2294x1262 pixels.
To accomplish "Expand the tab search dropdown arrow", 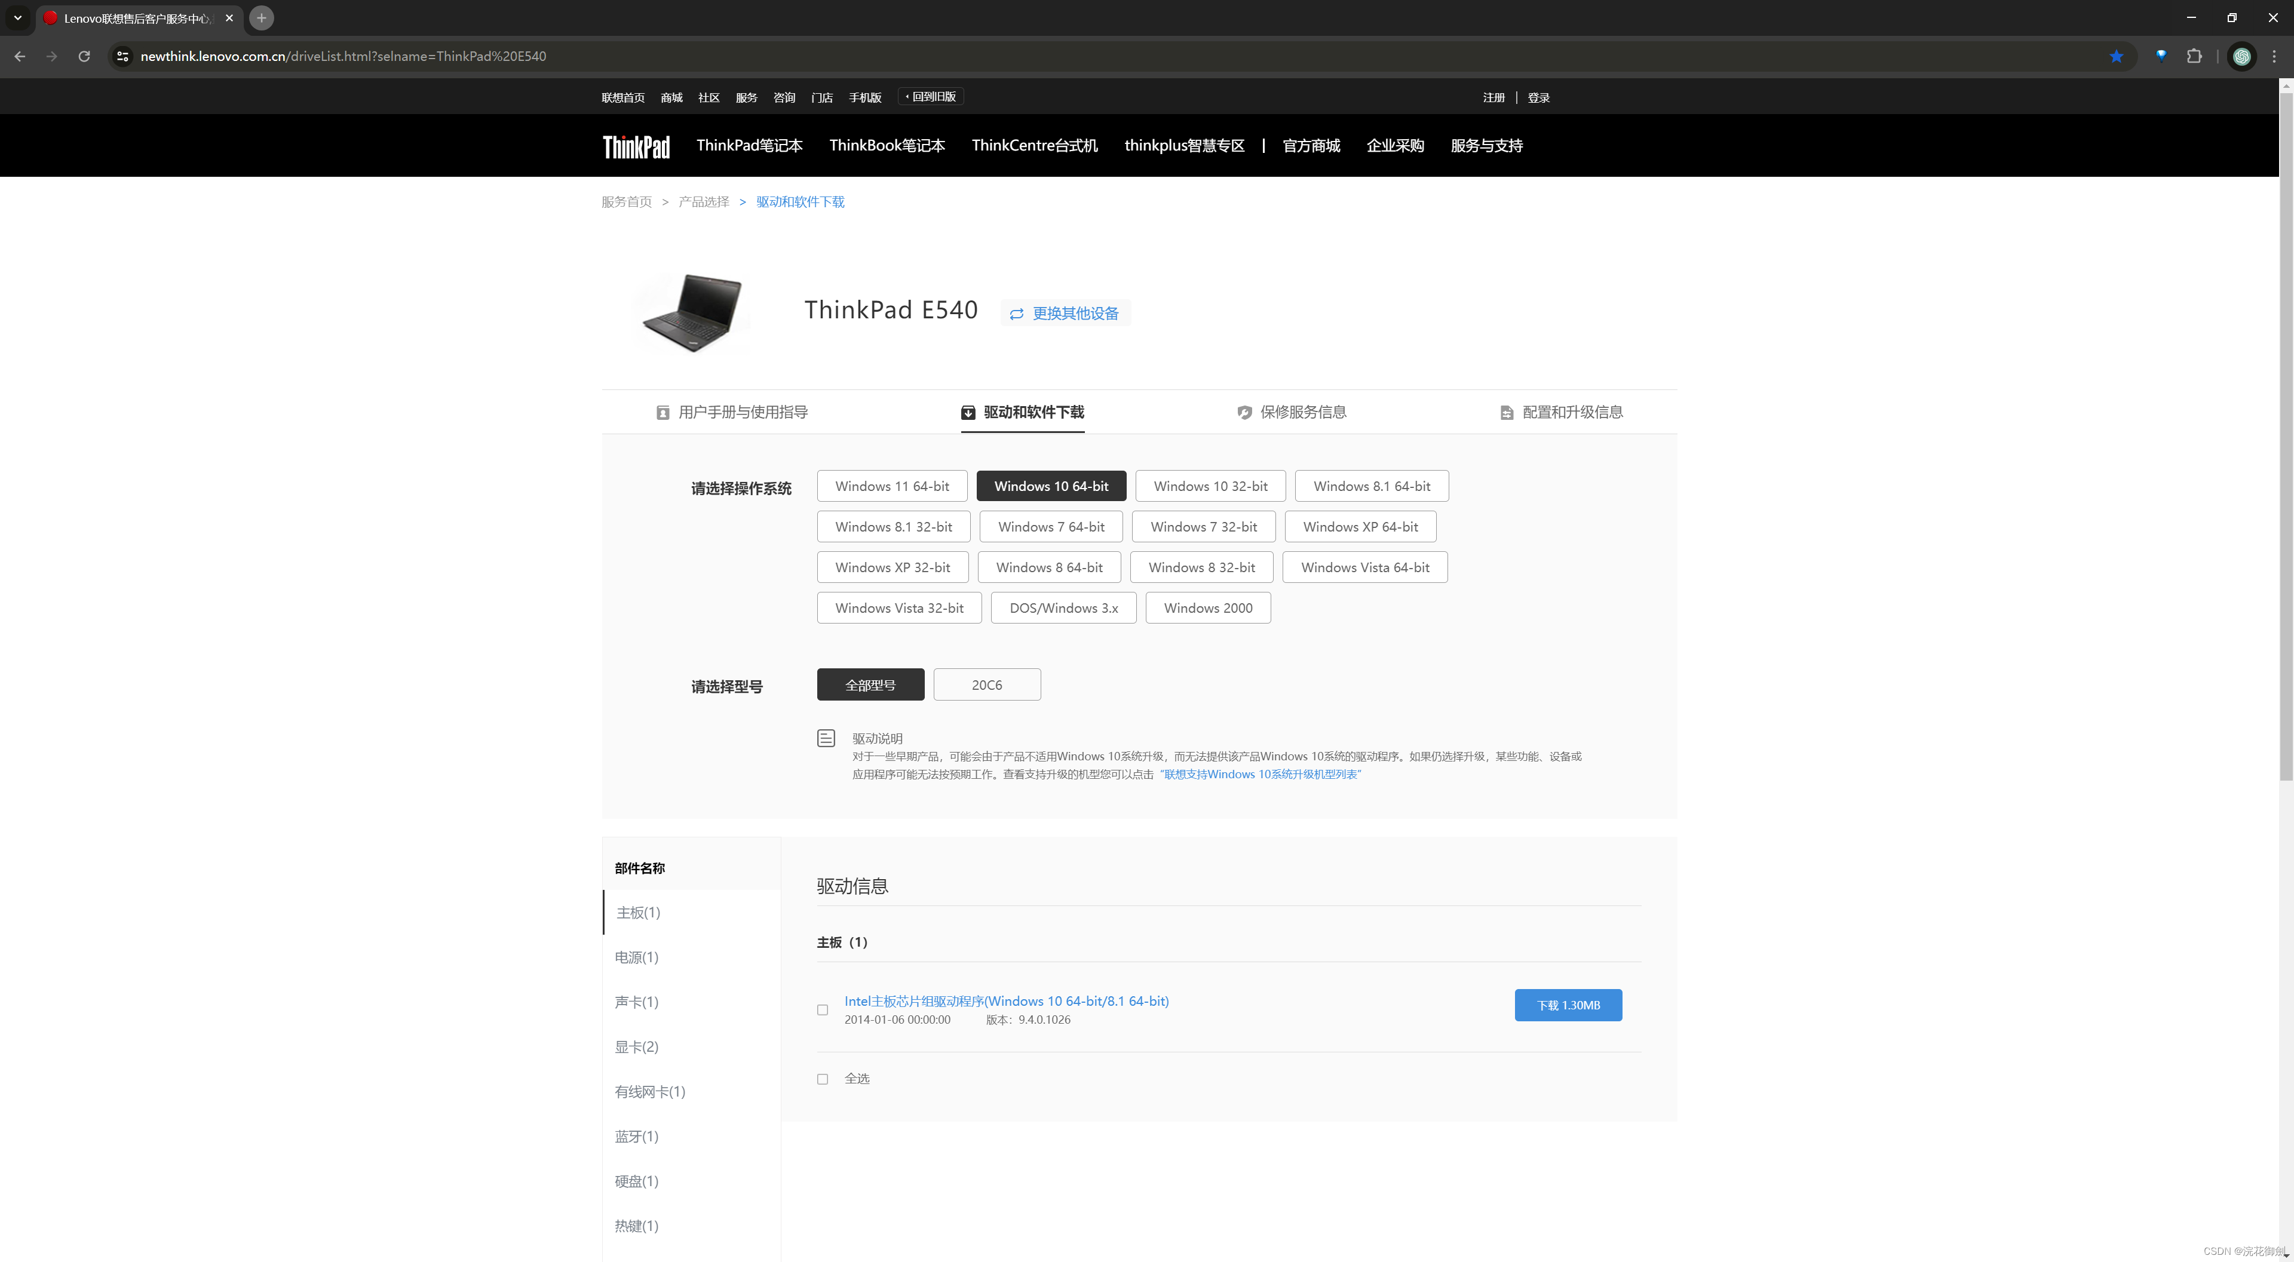I will pyautogui.click(x=17, y=18).
